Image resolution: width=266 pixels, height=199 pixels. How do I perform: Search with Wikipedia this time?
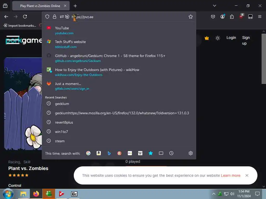click(x=140, y=153)
